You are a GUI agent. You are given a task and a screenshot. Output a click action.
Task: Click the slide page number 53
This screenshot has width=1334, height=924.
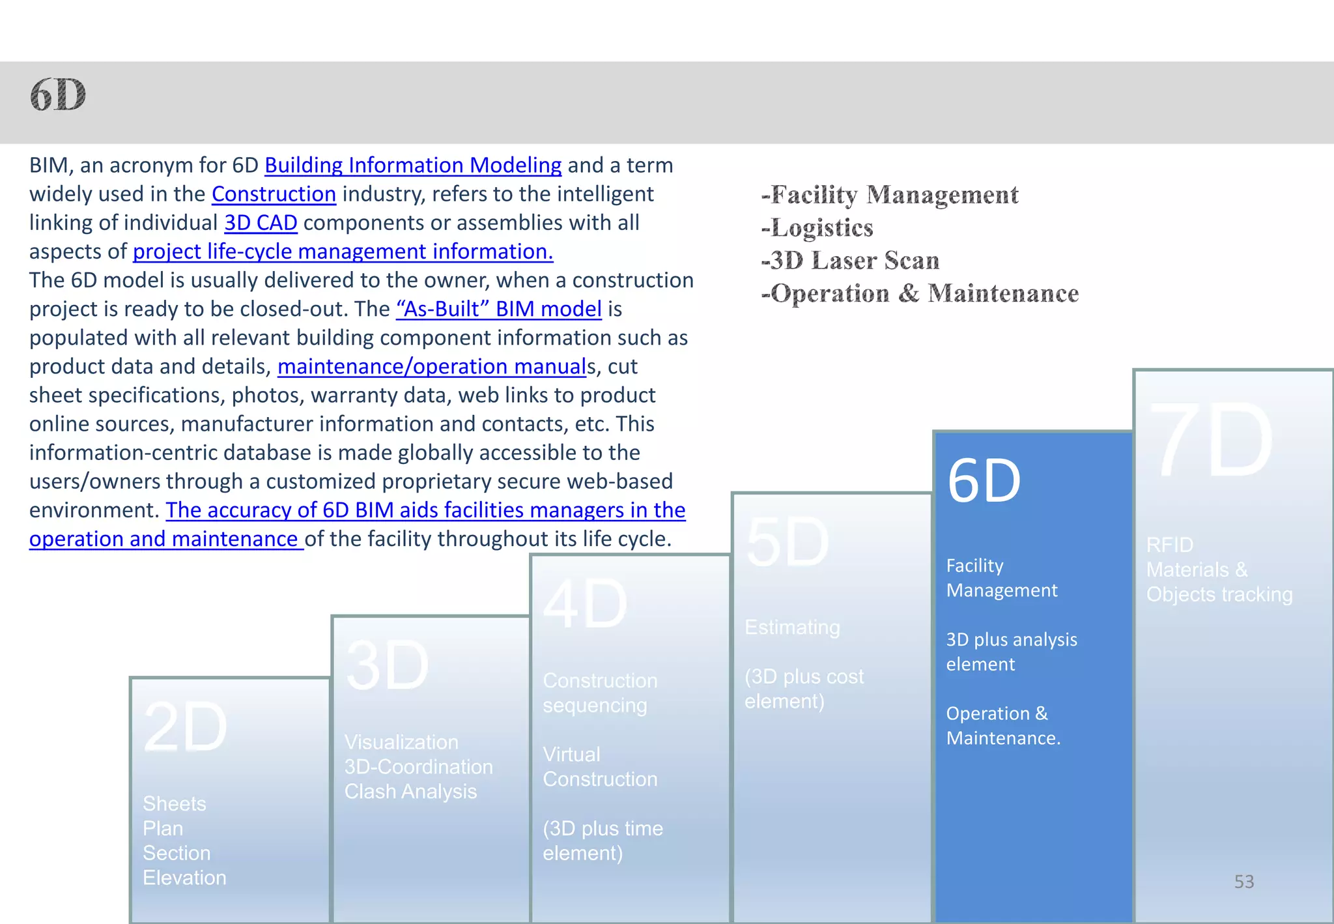(x=1244, y=882)
